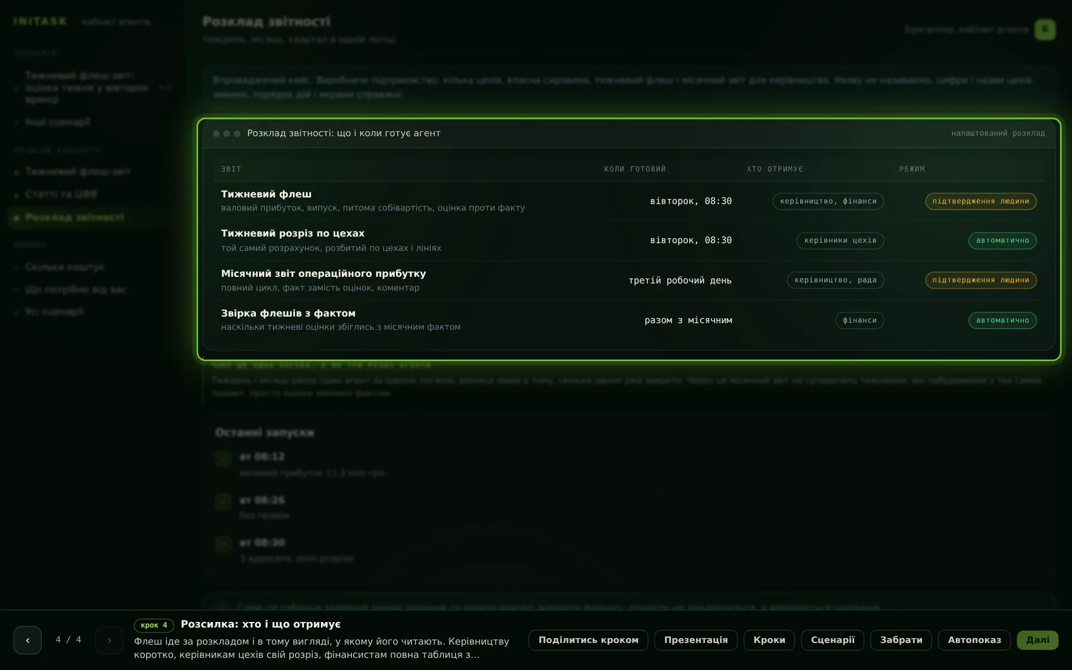1072x670 pixels.
Task: Click the INITASK logo
Action: (40, 22)
